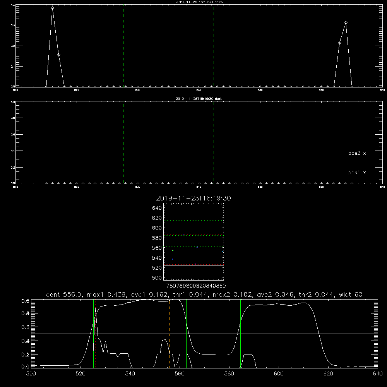Click the '640' label on the small panel's y-axis
Image resolution: width=387 pixels, height=387 pixels.
157,208
